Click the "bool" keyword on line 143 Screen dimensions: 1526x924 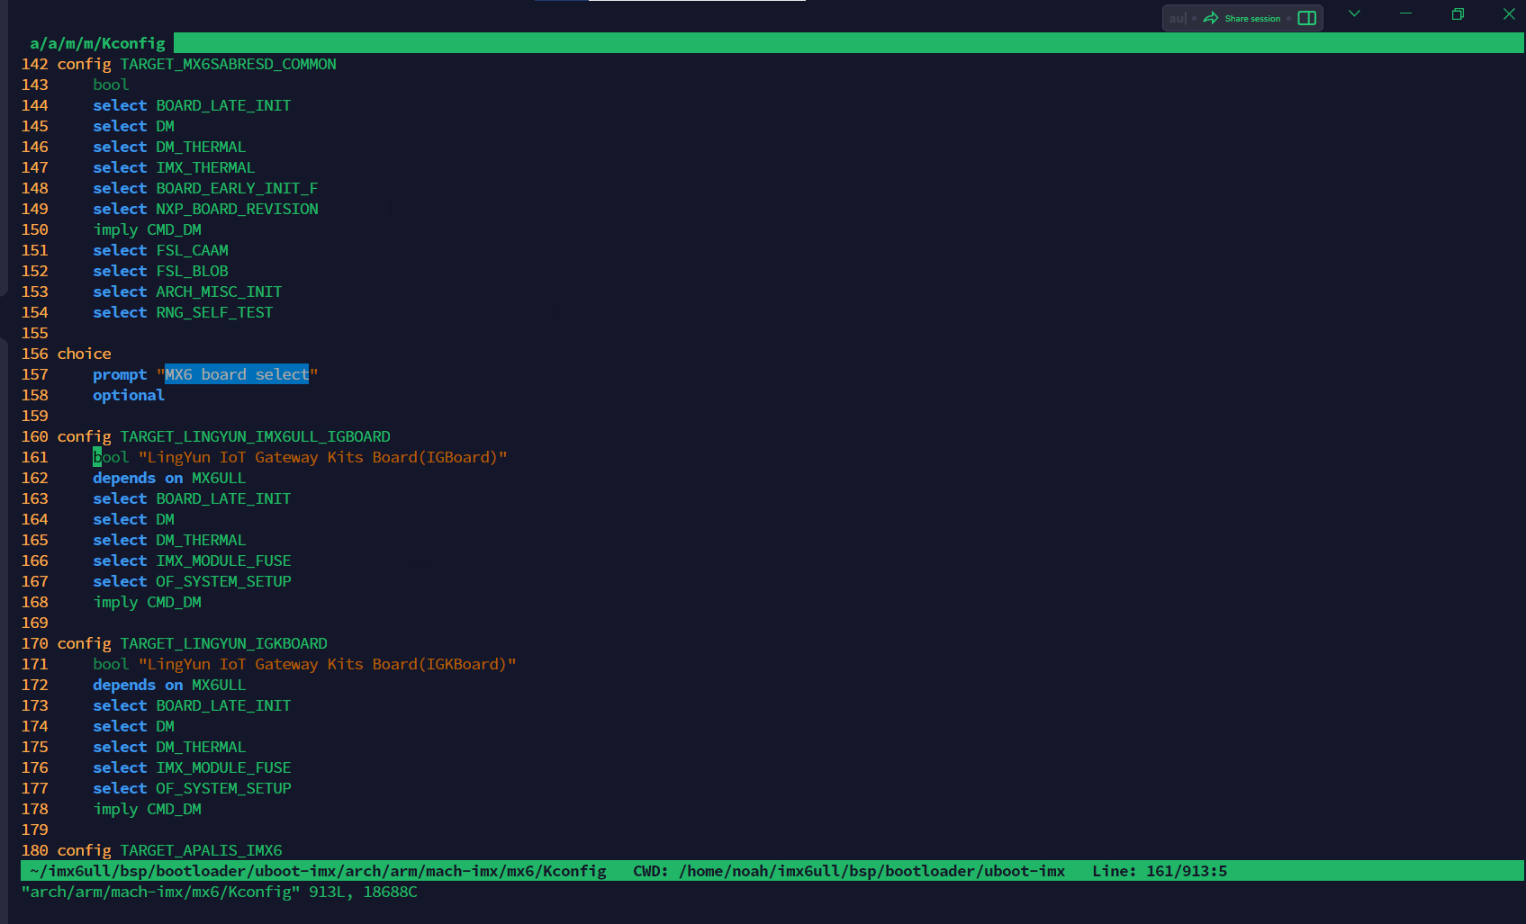(111, 85)
